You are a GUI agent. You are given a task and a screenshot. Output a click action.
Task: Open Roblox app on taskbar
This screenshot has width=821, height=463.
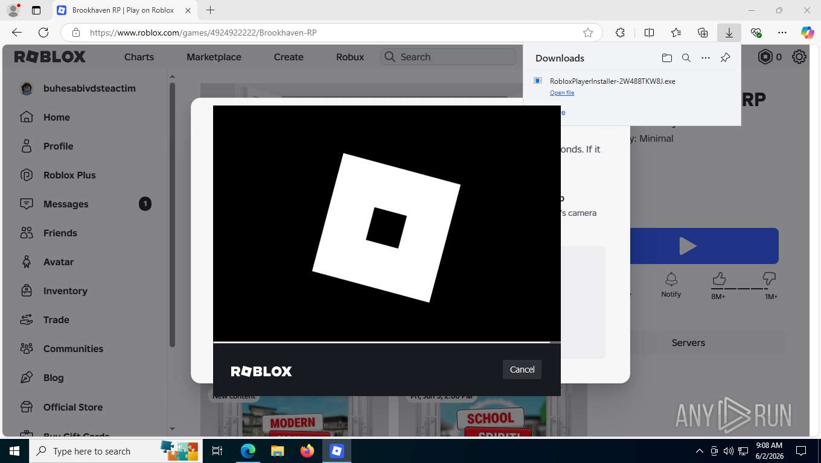coord(336,451)
